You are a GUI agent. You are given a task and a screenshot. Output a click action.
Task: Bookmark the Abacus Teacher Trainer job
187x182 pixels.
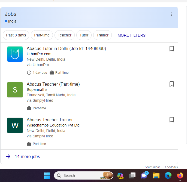172,120
